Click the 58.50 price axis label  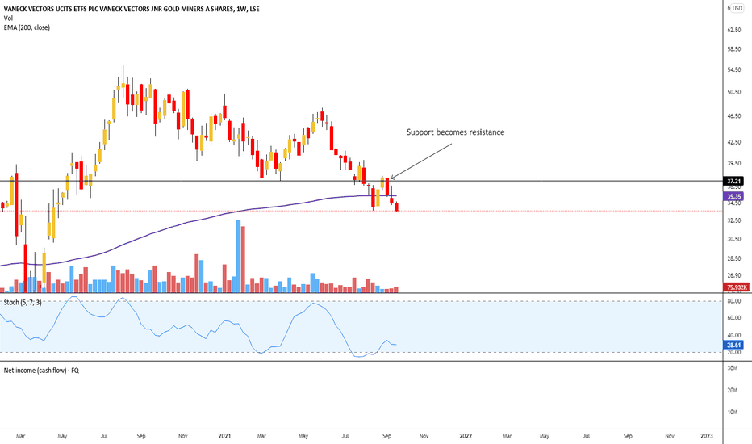pos(733,49)
